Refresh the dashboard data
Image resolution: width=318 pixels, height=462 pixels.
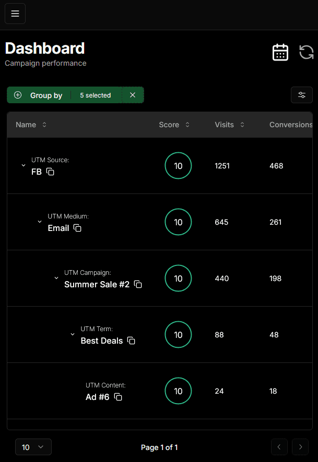(x=307, y=52)
